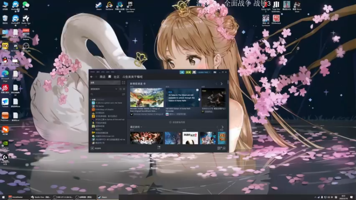Open the 斗鱼美美干锅呢 profile tab
Viewport: 356px width, 200px height.
point(132,77)
